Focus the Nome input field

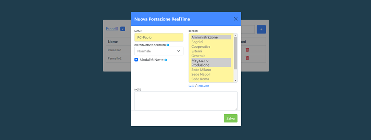(159, 37)
